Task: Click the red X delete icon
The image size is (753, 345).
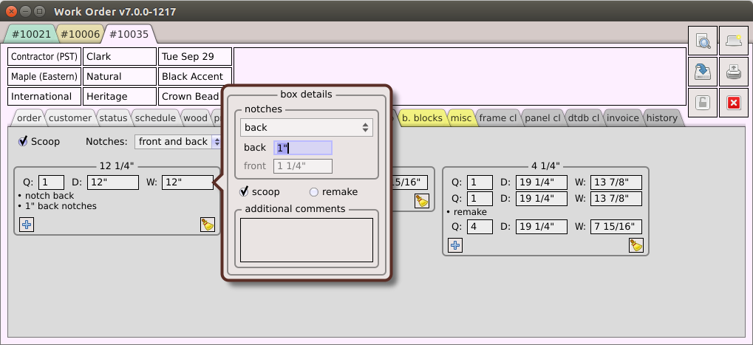Action: coord(733,103)
